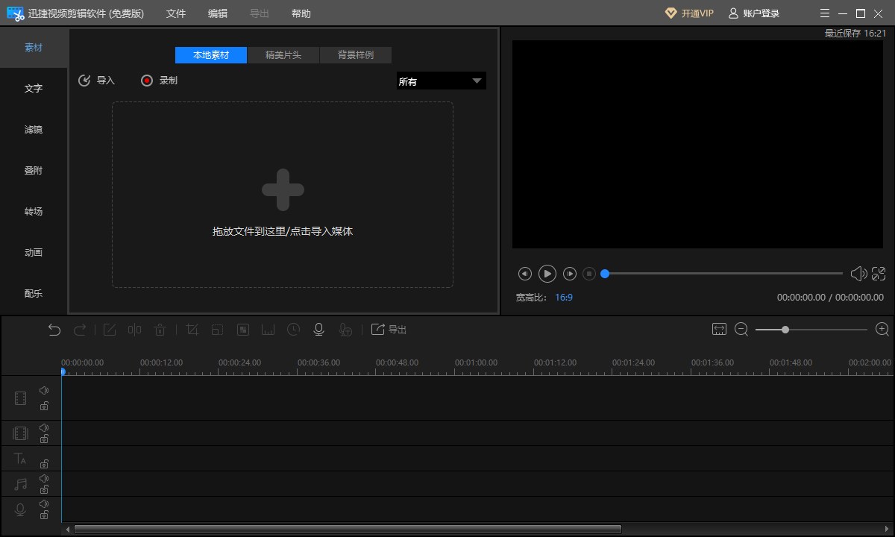Click the zoom-to-fit timeline icon
Screen dimensions: 895x537
click(719, 329)
